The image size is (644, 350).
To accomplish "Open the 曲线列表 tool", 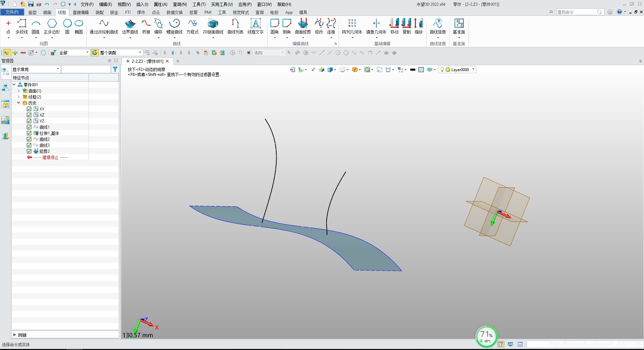I will point(236,26).
